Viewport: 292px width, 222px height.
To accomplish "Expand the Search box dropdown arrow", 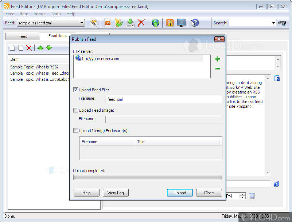I will [273, 23].
